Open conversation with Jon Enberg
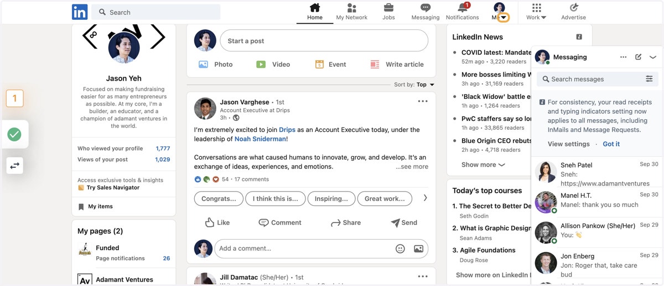 pyautogui.click(x=598, y=264)
